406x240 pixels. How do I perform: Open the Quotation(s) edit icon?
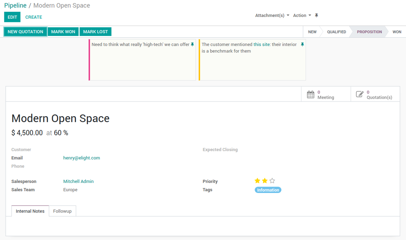pyautogui.click(x=360, y=94)
